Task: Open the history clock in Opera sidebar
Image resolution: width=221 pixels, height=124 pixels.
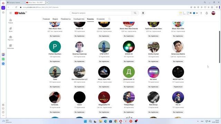Action: pyautogui.click(x=3, y=112)
